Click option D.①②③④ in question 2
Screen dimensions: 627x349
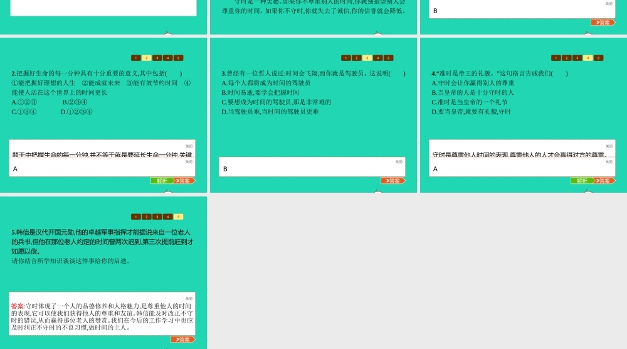[x=76, y=112]
